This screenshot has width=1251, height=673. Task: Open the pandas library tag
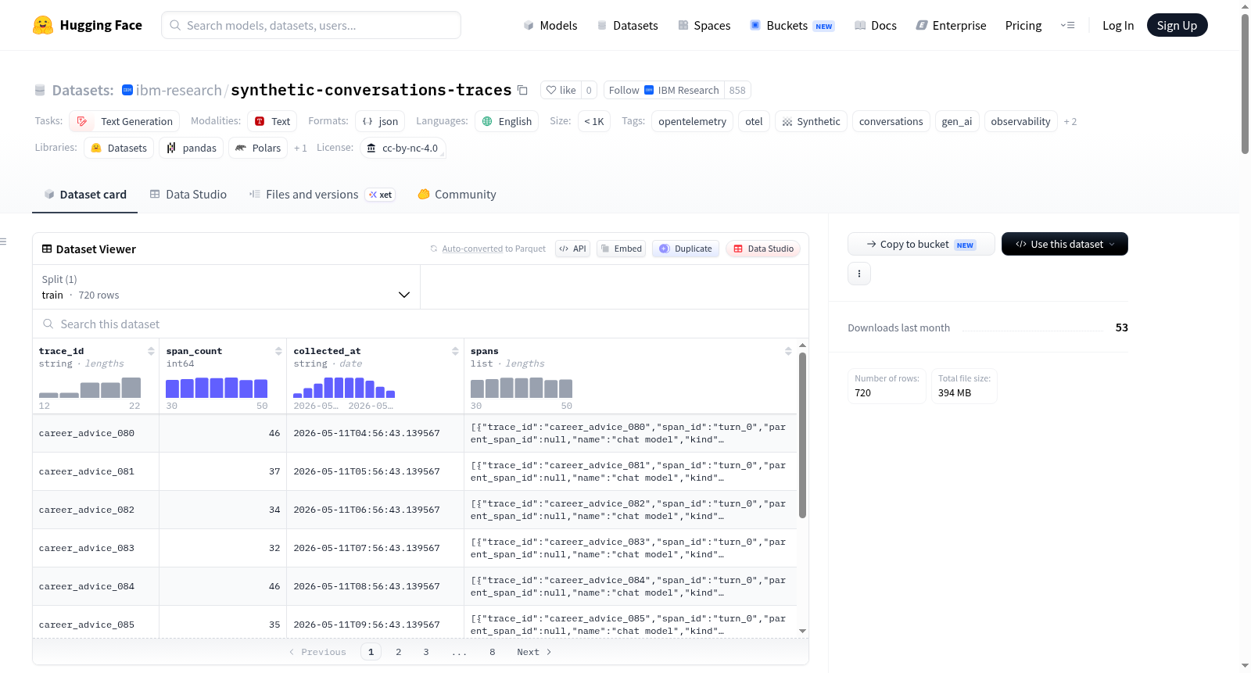click(191, 148)
